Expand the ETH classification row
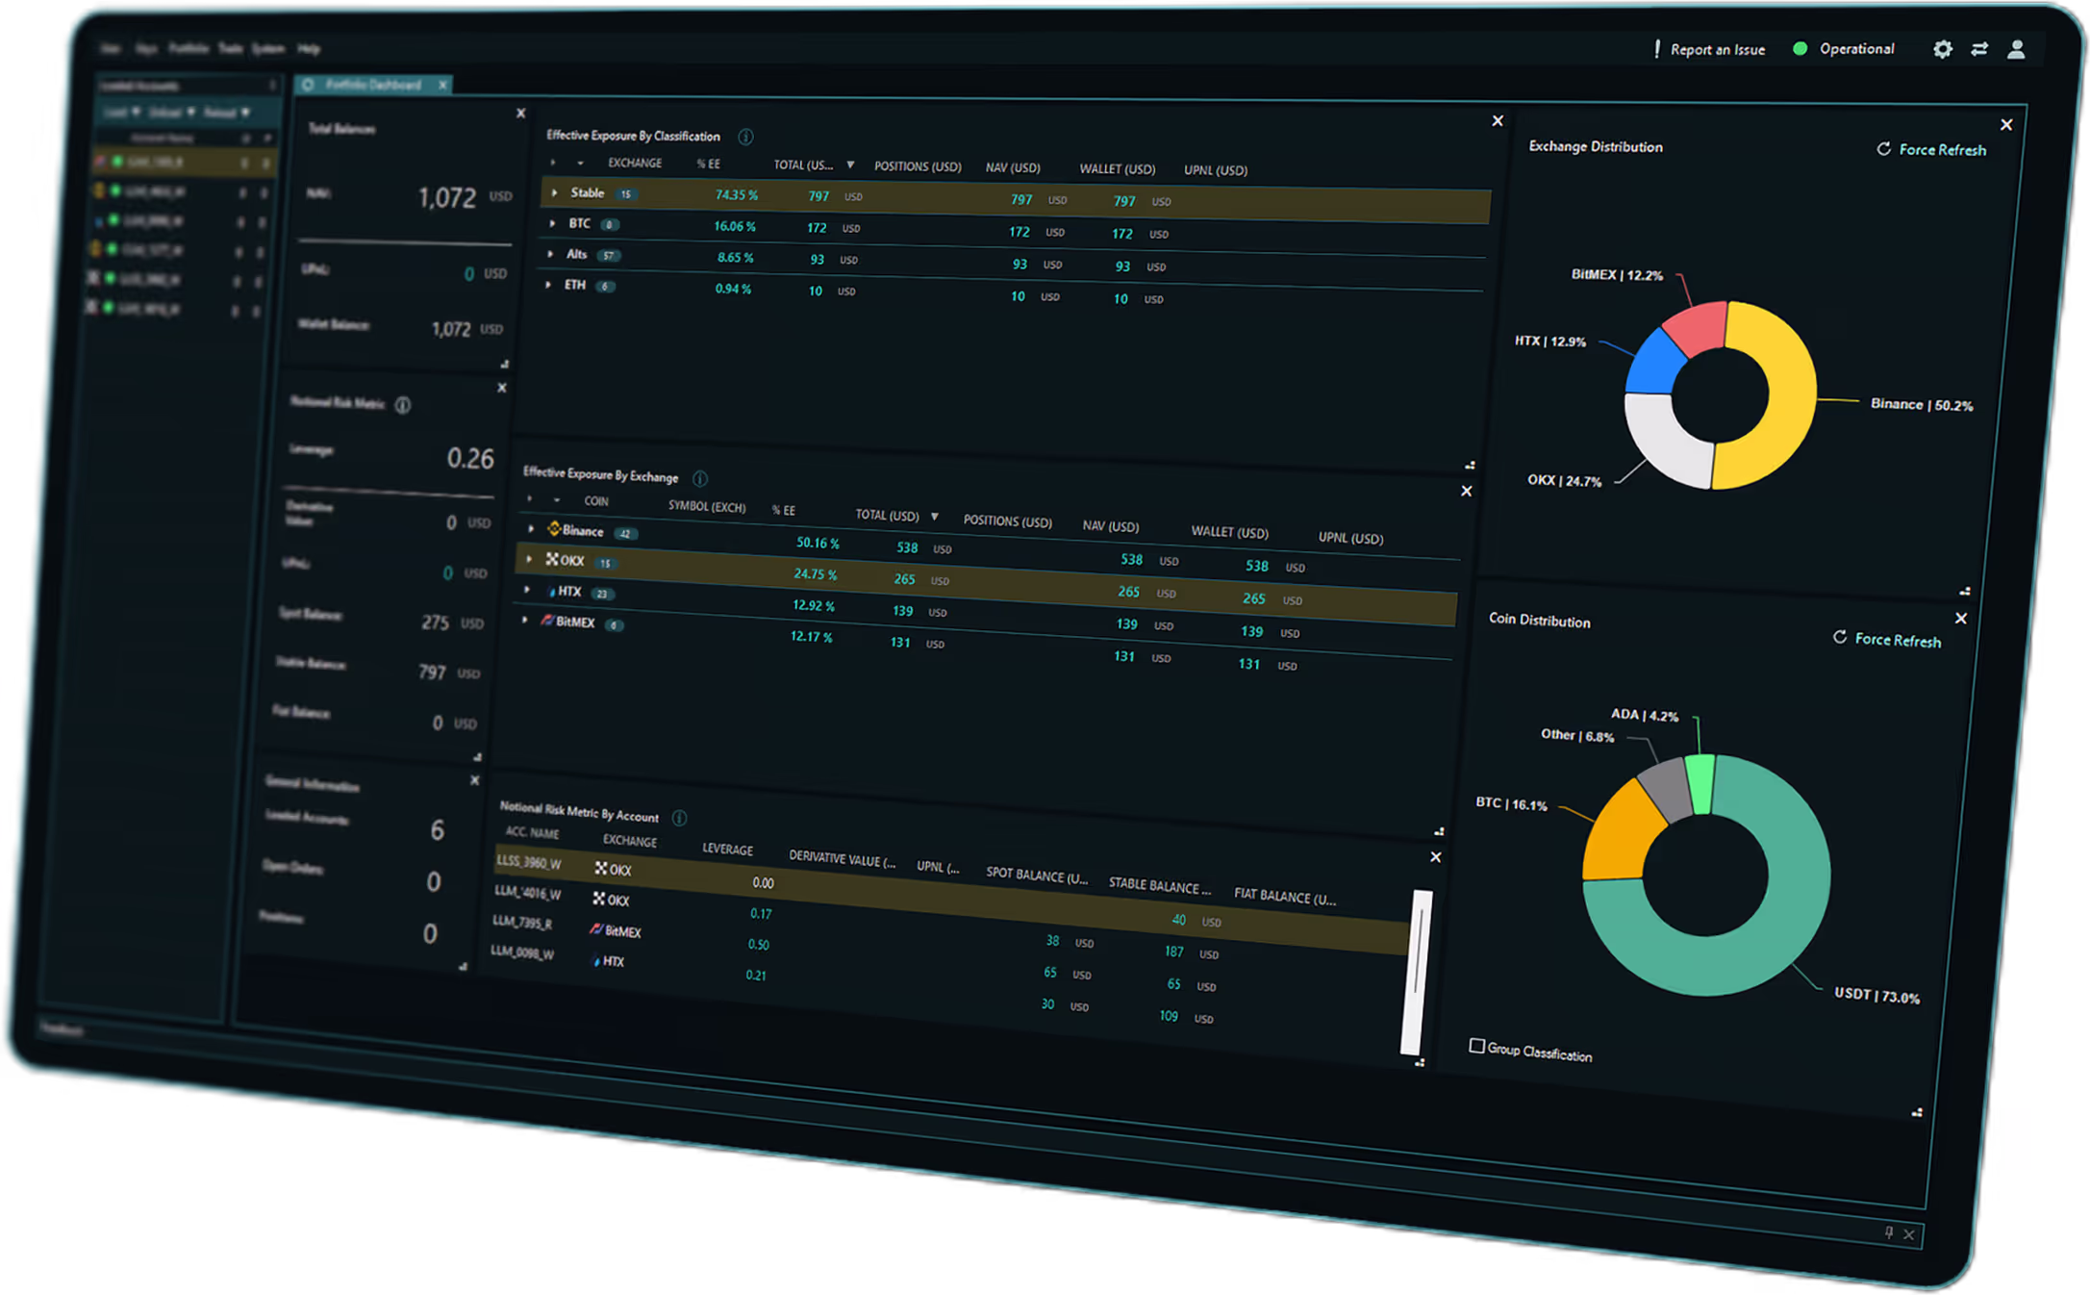Screen dimensions: 2090x1295 tap(548, 285)
